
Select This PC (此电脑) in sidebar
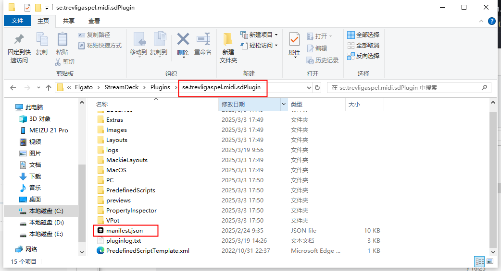pos(29,107)
